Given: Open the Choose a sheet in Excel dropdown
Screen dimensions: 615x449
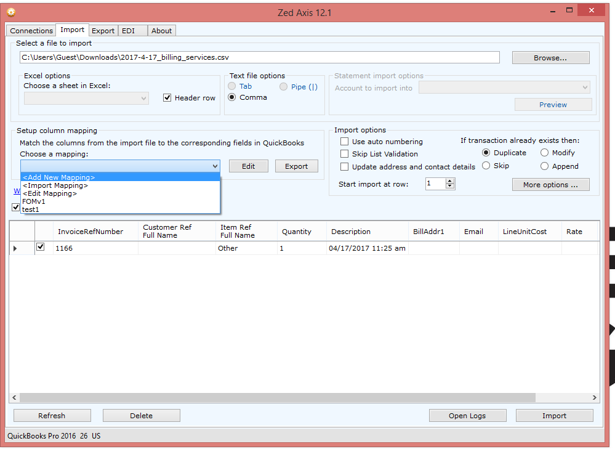Looking at the screenshot, I should tap(144, 98).
